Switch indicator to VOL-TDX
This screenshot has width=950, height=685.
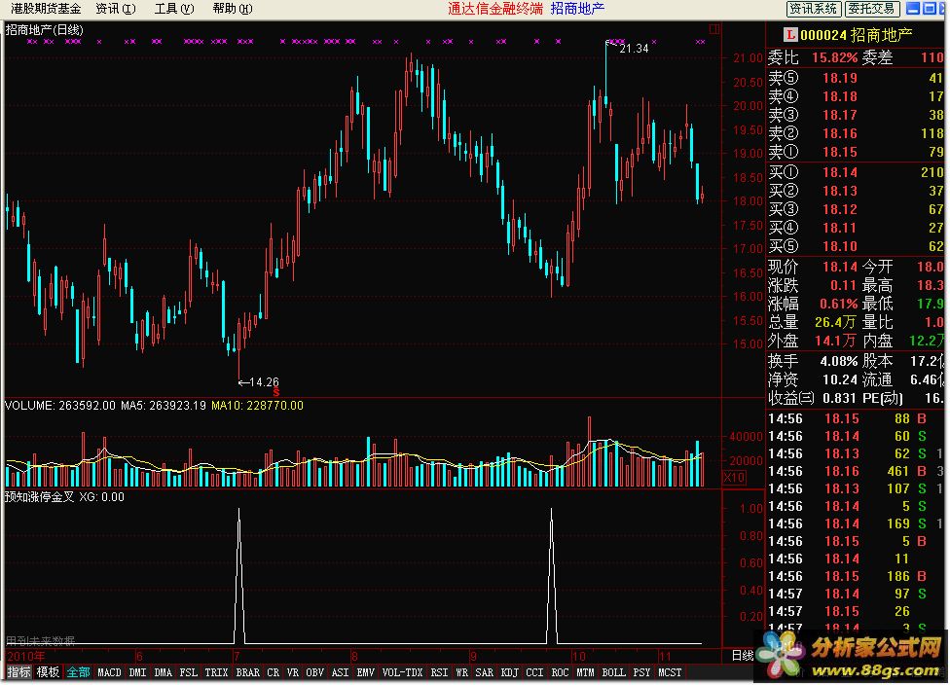[402, 672]
